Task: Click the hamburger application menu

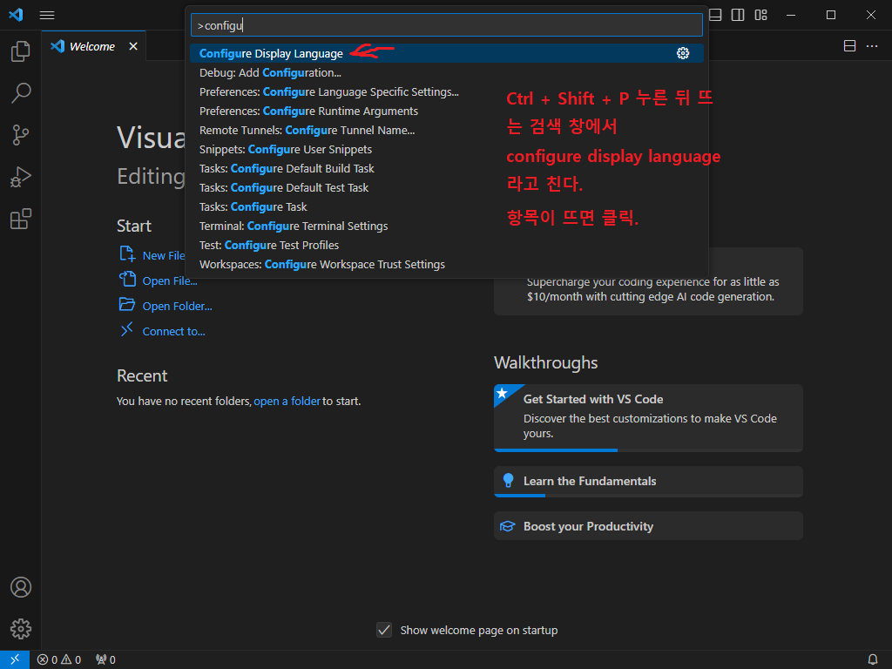Action: (47, 16)
